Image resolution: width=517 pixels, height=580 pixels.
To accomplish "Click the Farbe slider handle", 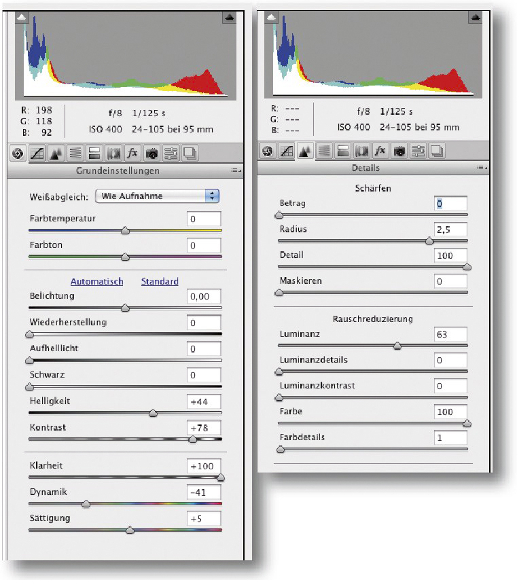I will click(467, 424).
